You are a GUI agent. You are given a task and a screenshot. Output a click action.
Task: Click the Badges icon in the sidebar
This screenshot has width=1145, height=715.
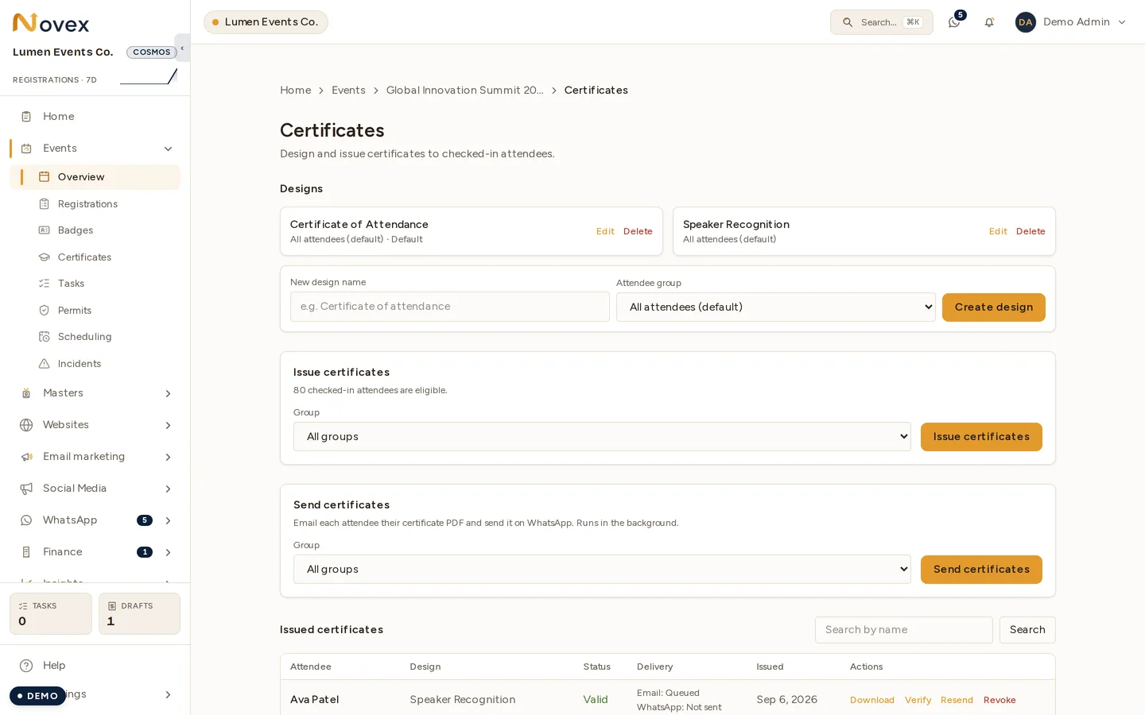(45, 230)
